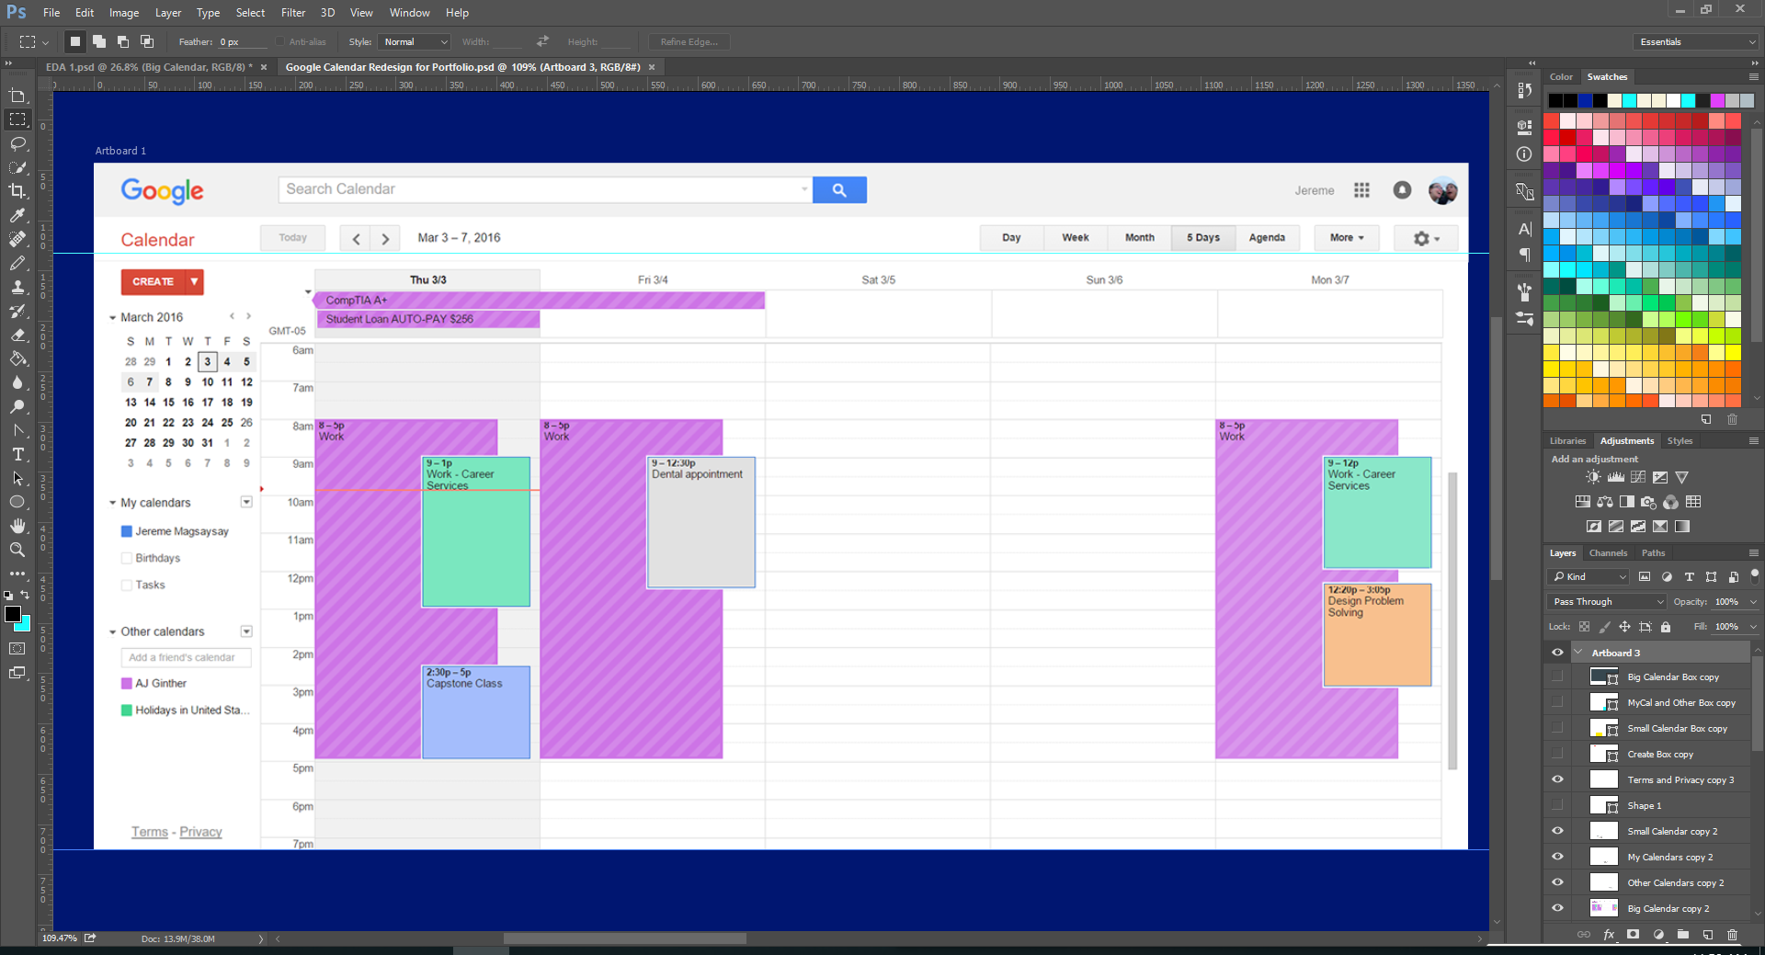Hide the Artboard 3 group
Viewport: 1765px width, 955px height.
click(1557, 653)
